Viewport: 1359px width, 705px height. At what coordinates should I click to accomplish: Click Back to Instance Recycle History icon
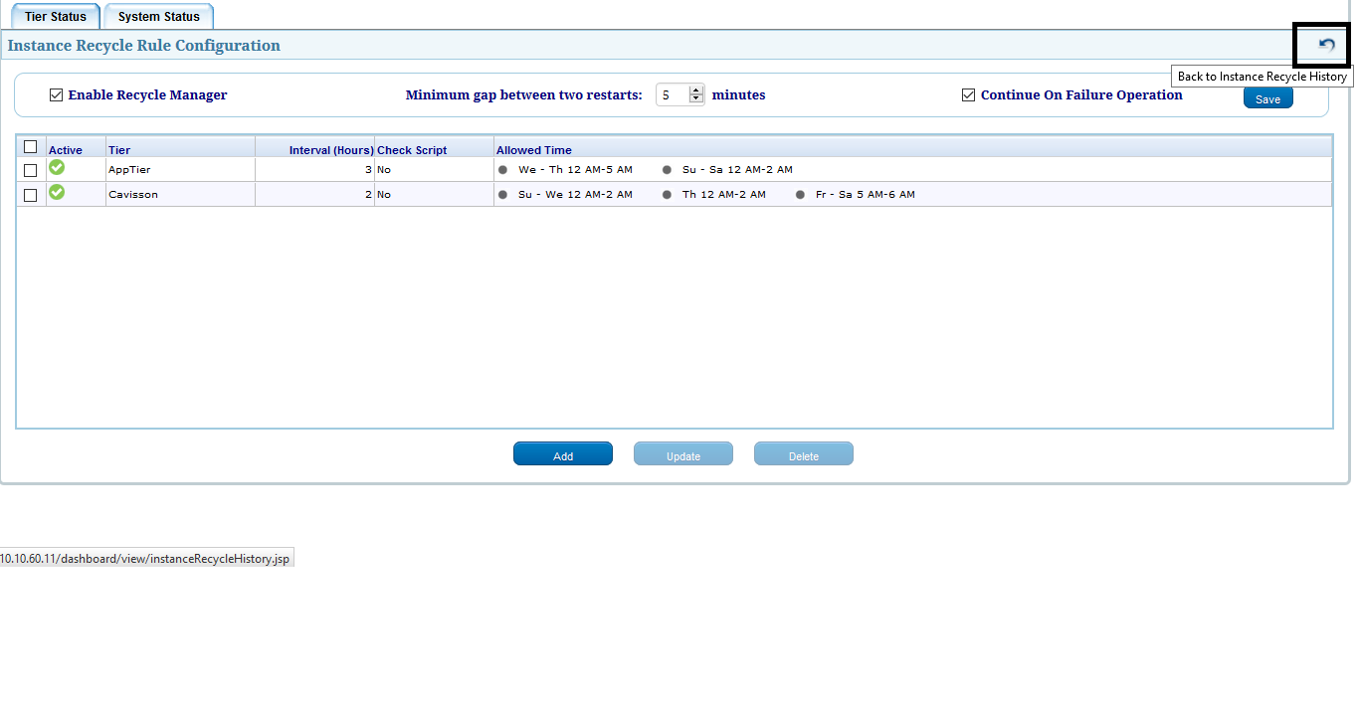[x=1326, y=45]
